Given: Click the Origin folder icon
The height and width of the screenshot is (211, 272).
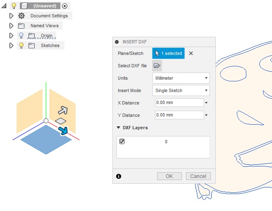Looking at the screenshot, I should tap(31, 36).
